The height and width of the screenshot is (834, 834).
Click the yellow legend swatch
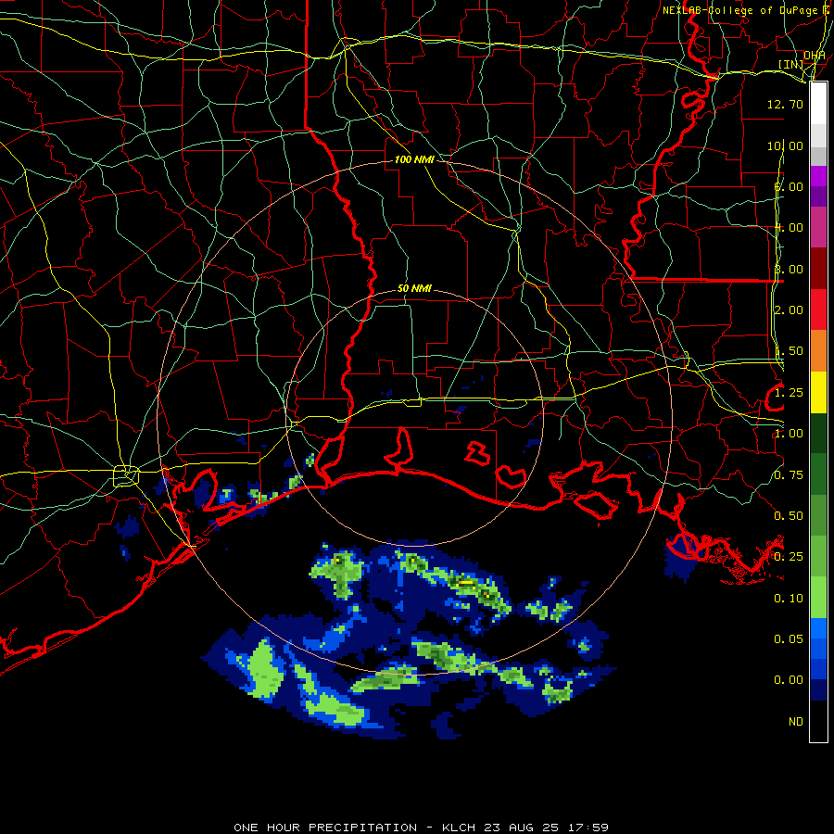818,393
